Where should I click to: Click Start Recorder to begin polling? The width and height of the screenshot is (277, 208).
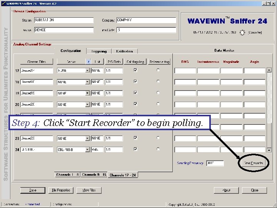pos(254,163)
